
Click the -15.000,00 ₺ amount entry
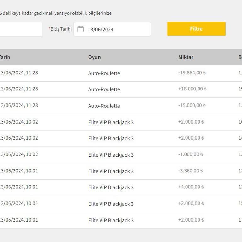[192, 106]
